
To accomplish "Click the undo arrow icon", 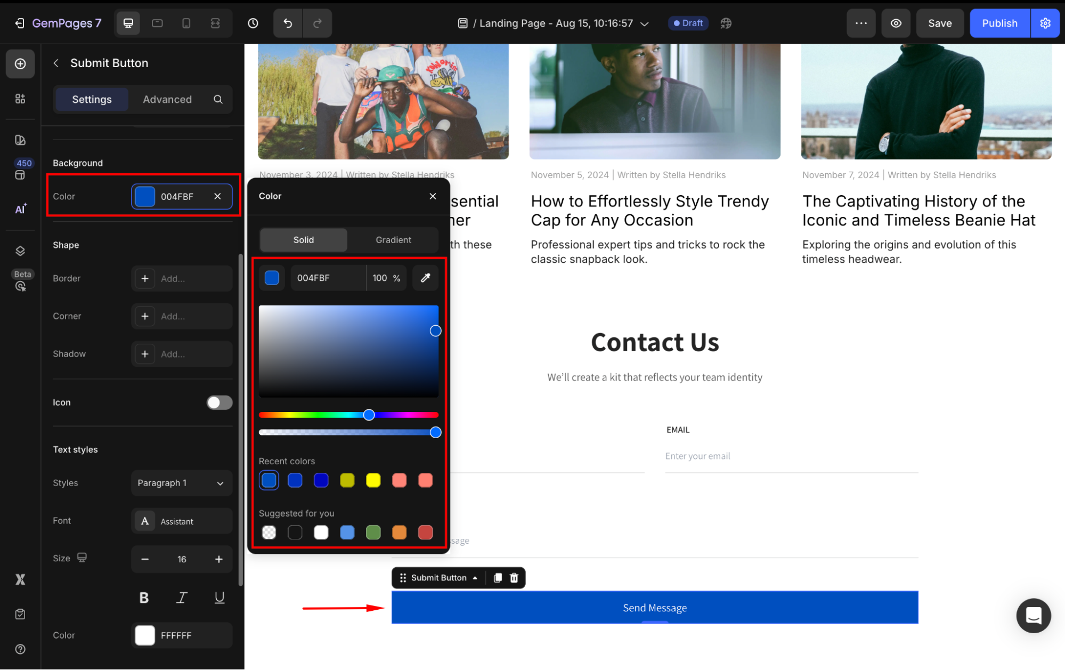I will click(288, 23).
